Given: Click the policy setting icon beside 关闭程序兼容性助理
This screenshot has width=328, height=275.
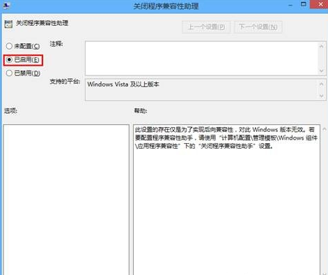Looking at the screenshot, I should [8, 24].
